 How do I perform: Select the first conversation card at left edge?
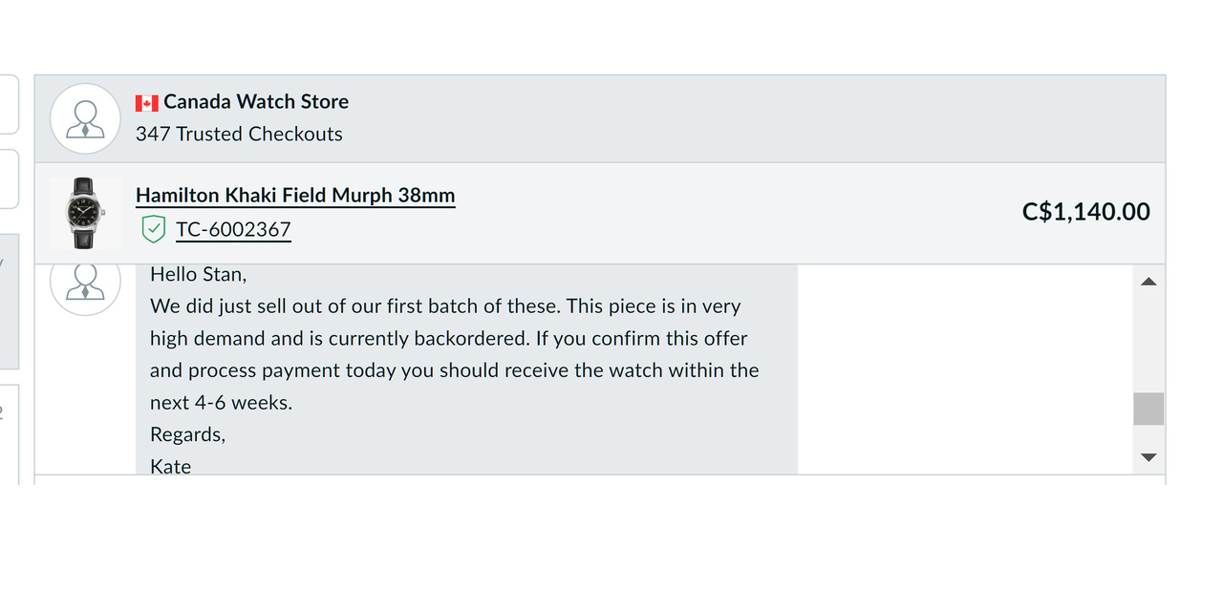(9, 104)
